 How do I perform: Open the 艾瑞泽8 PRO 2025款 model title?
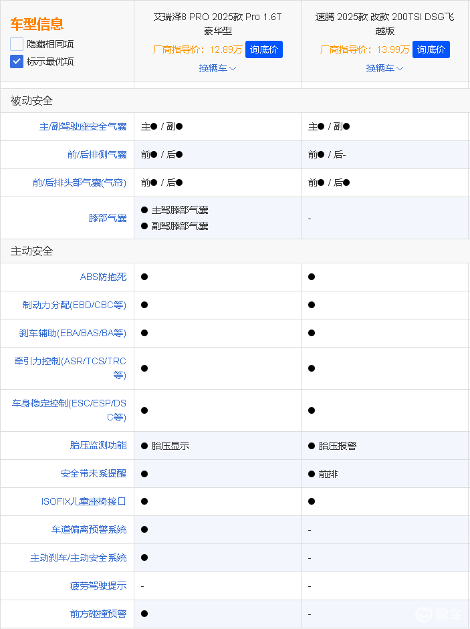coord(217,23)
